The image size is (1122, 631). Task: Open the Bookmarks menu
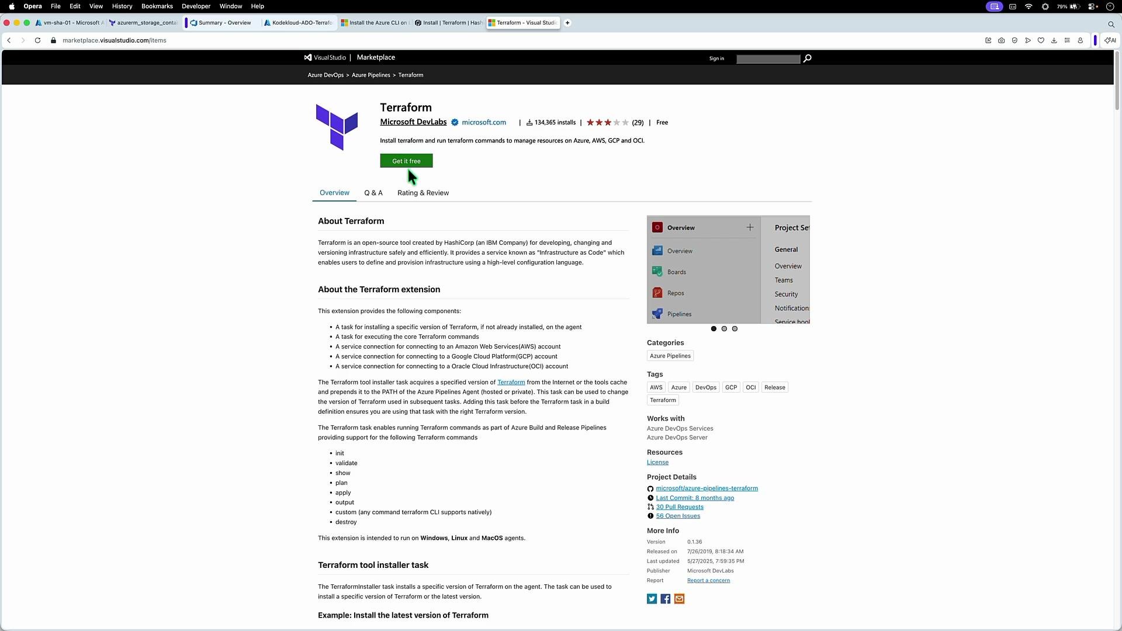click(157, 6)
